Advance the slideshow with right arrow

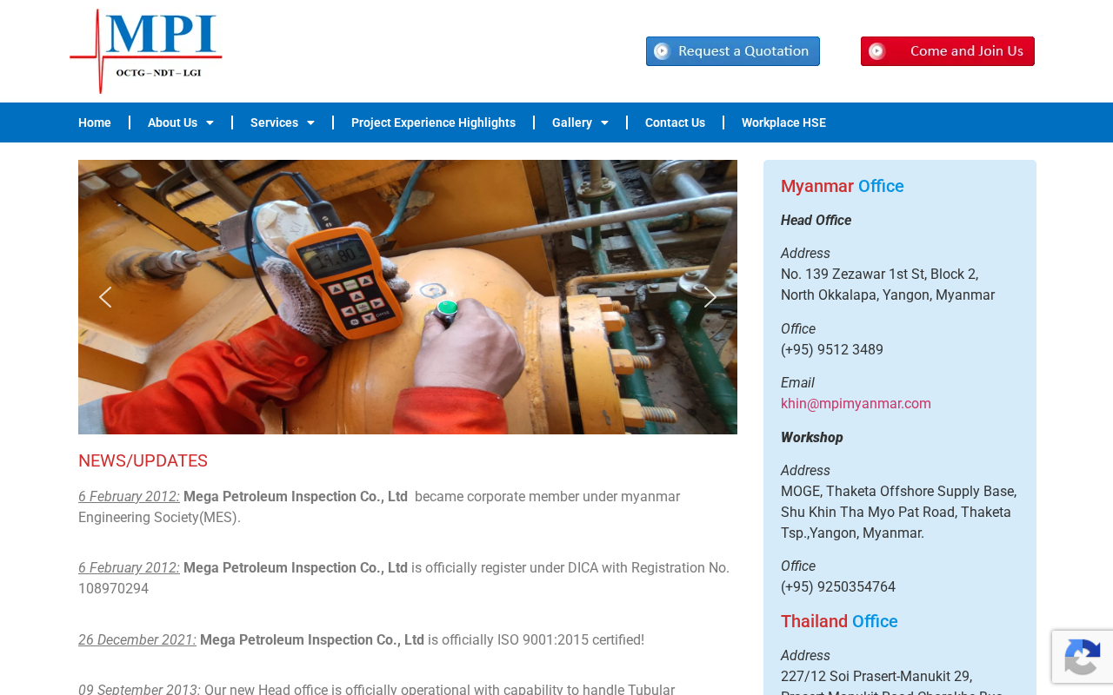[710, 297]
